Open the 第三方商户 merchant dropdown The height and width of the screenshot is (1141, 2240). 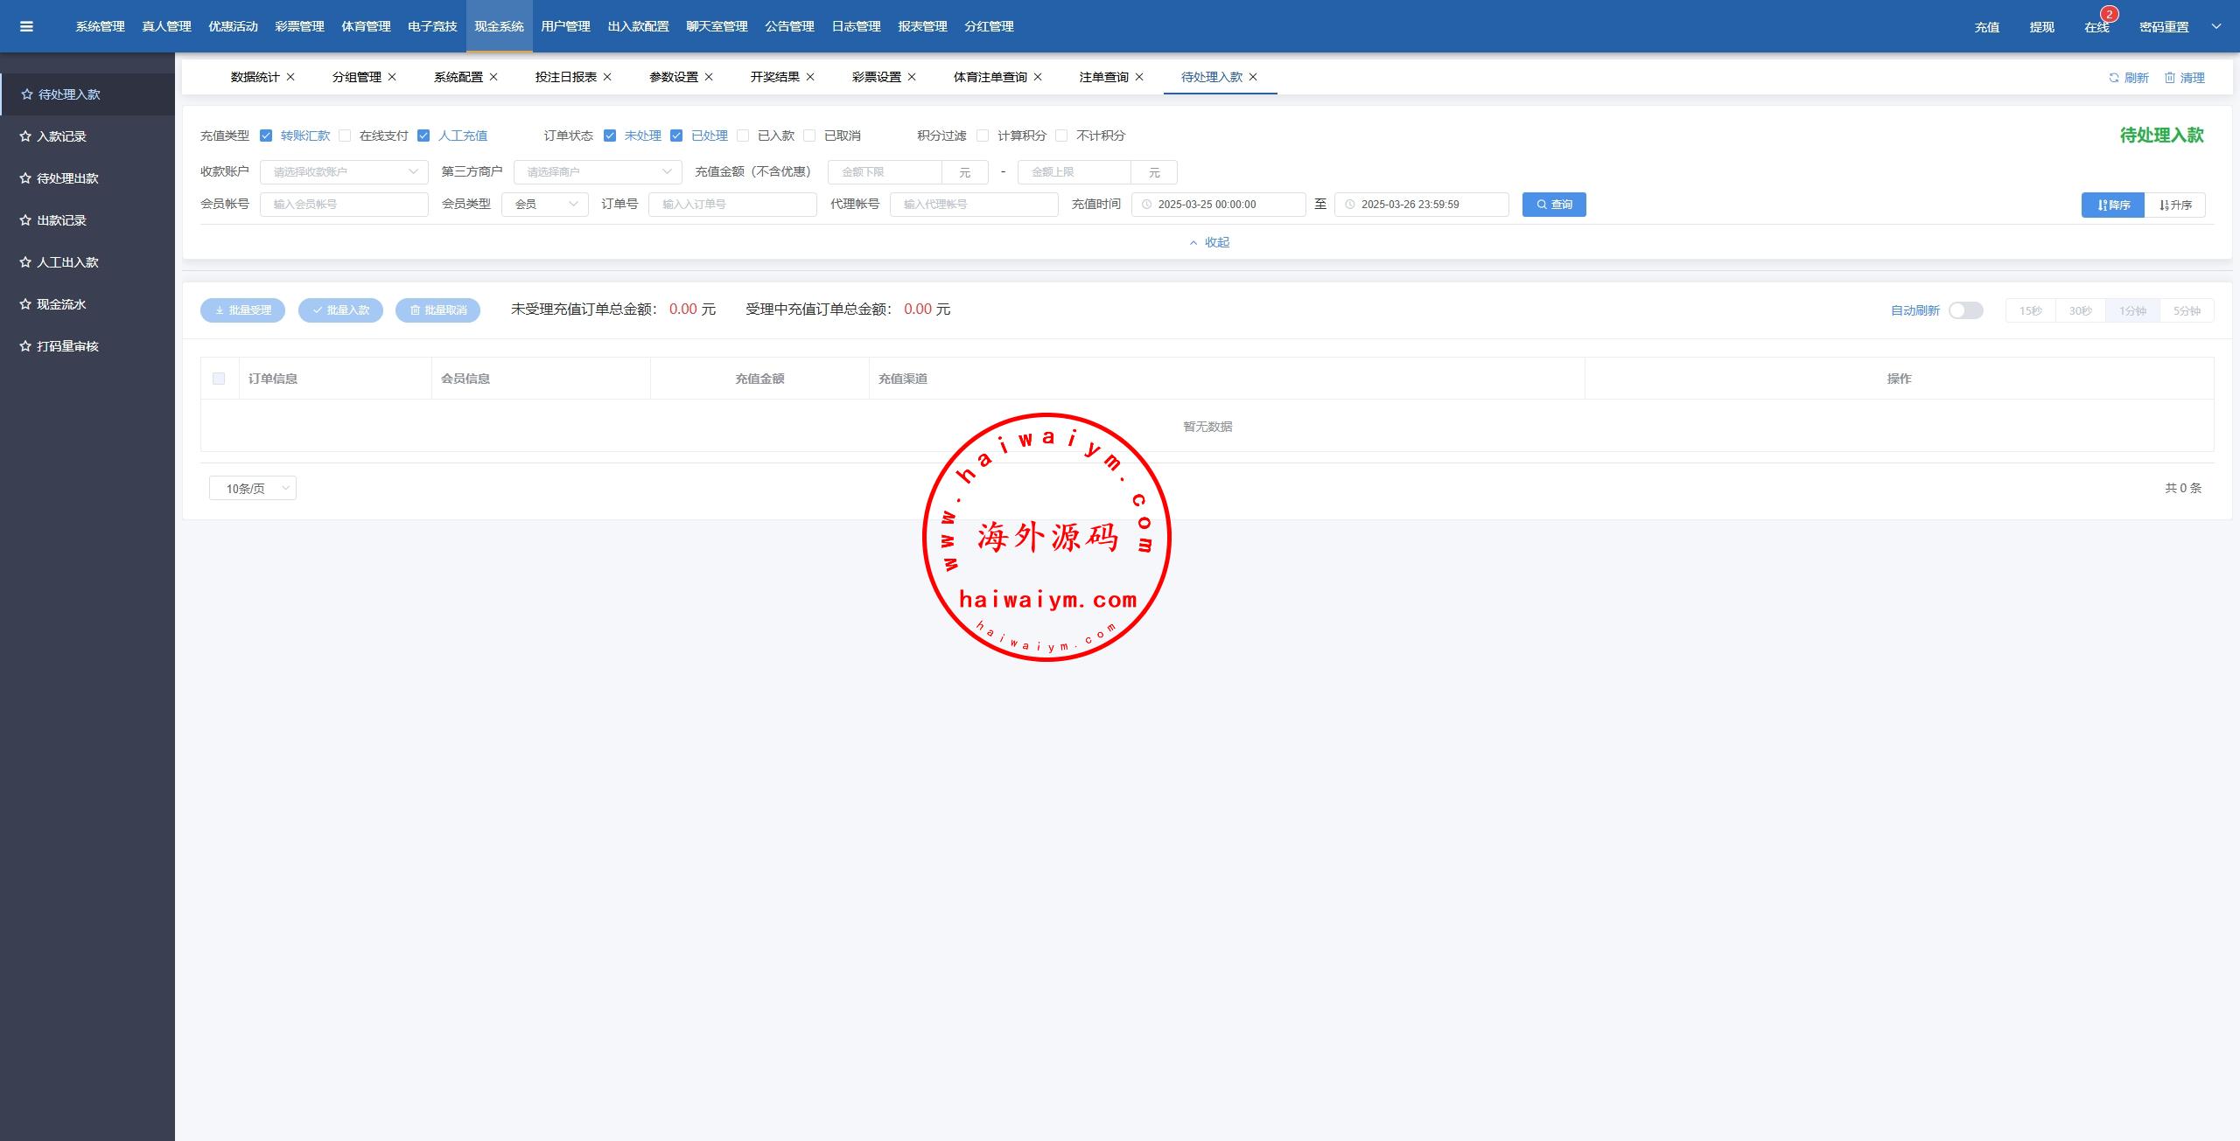click(x=598, y=172)
